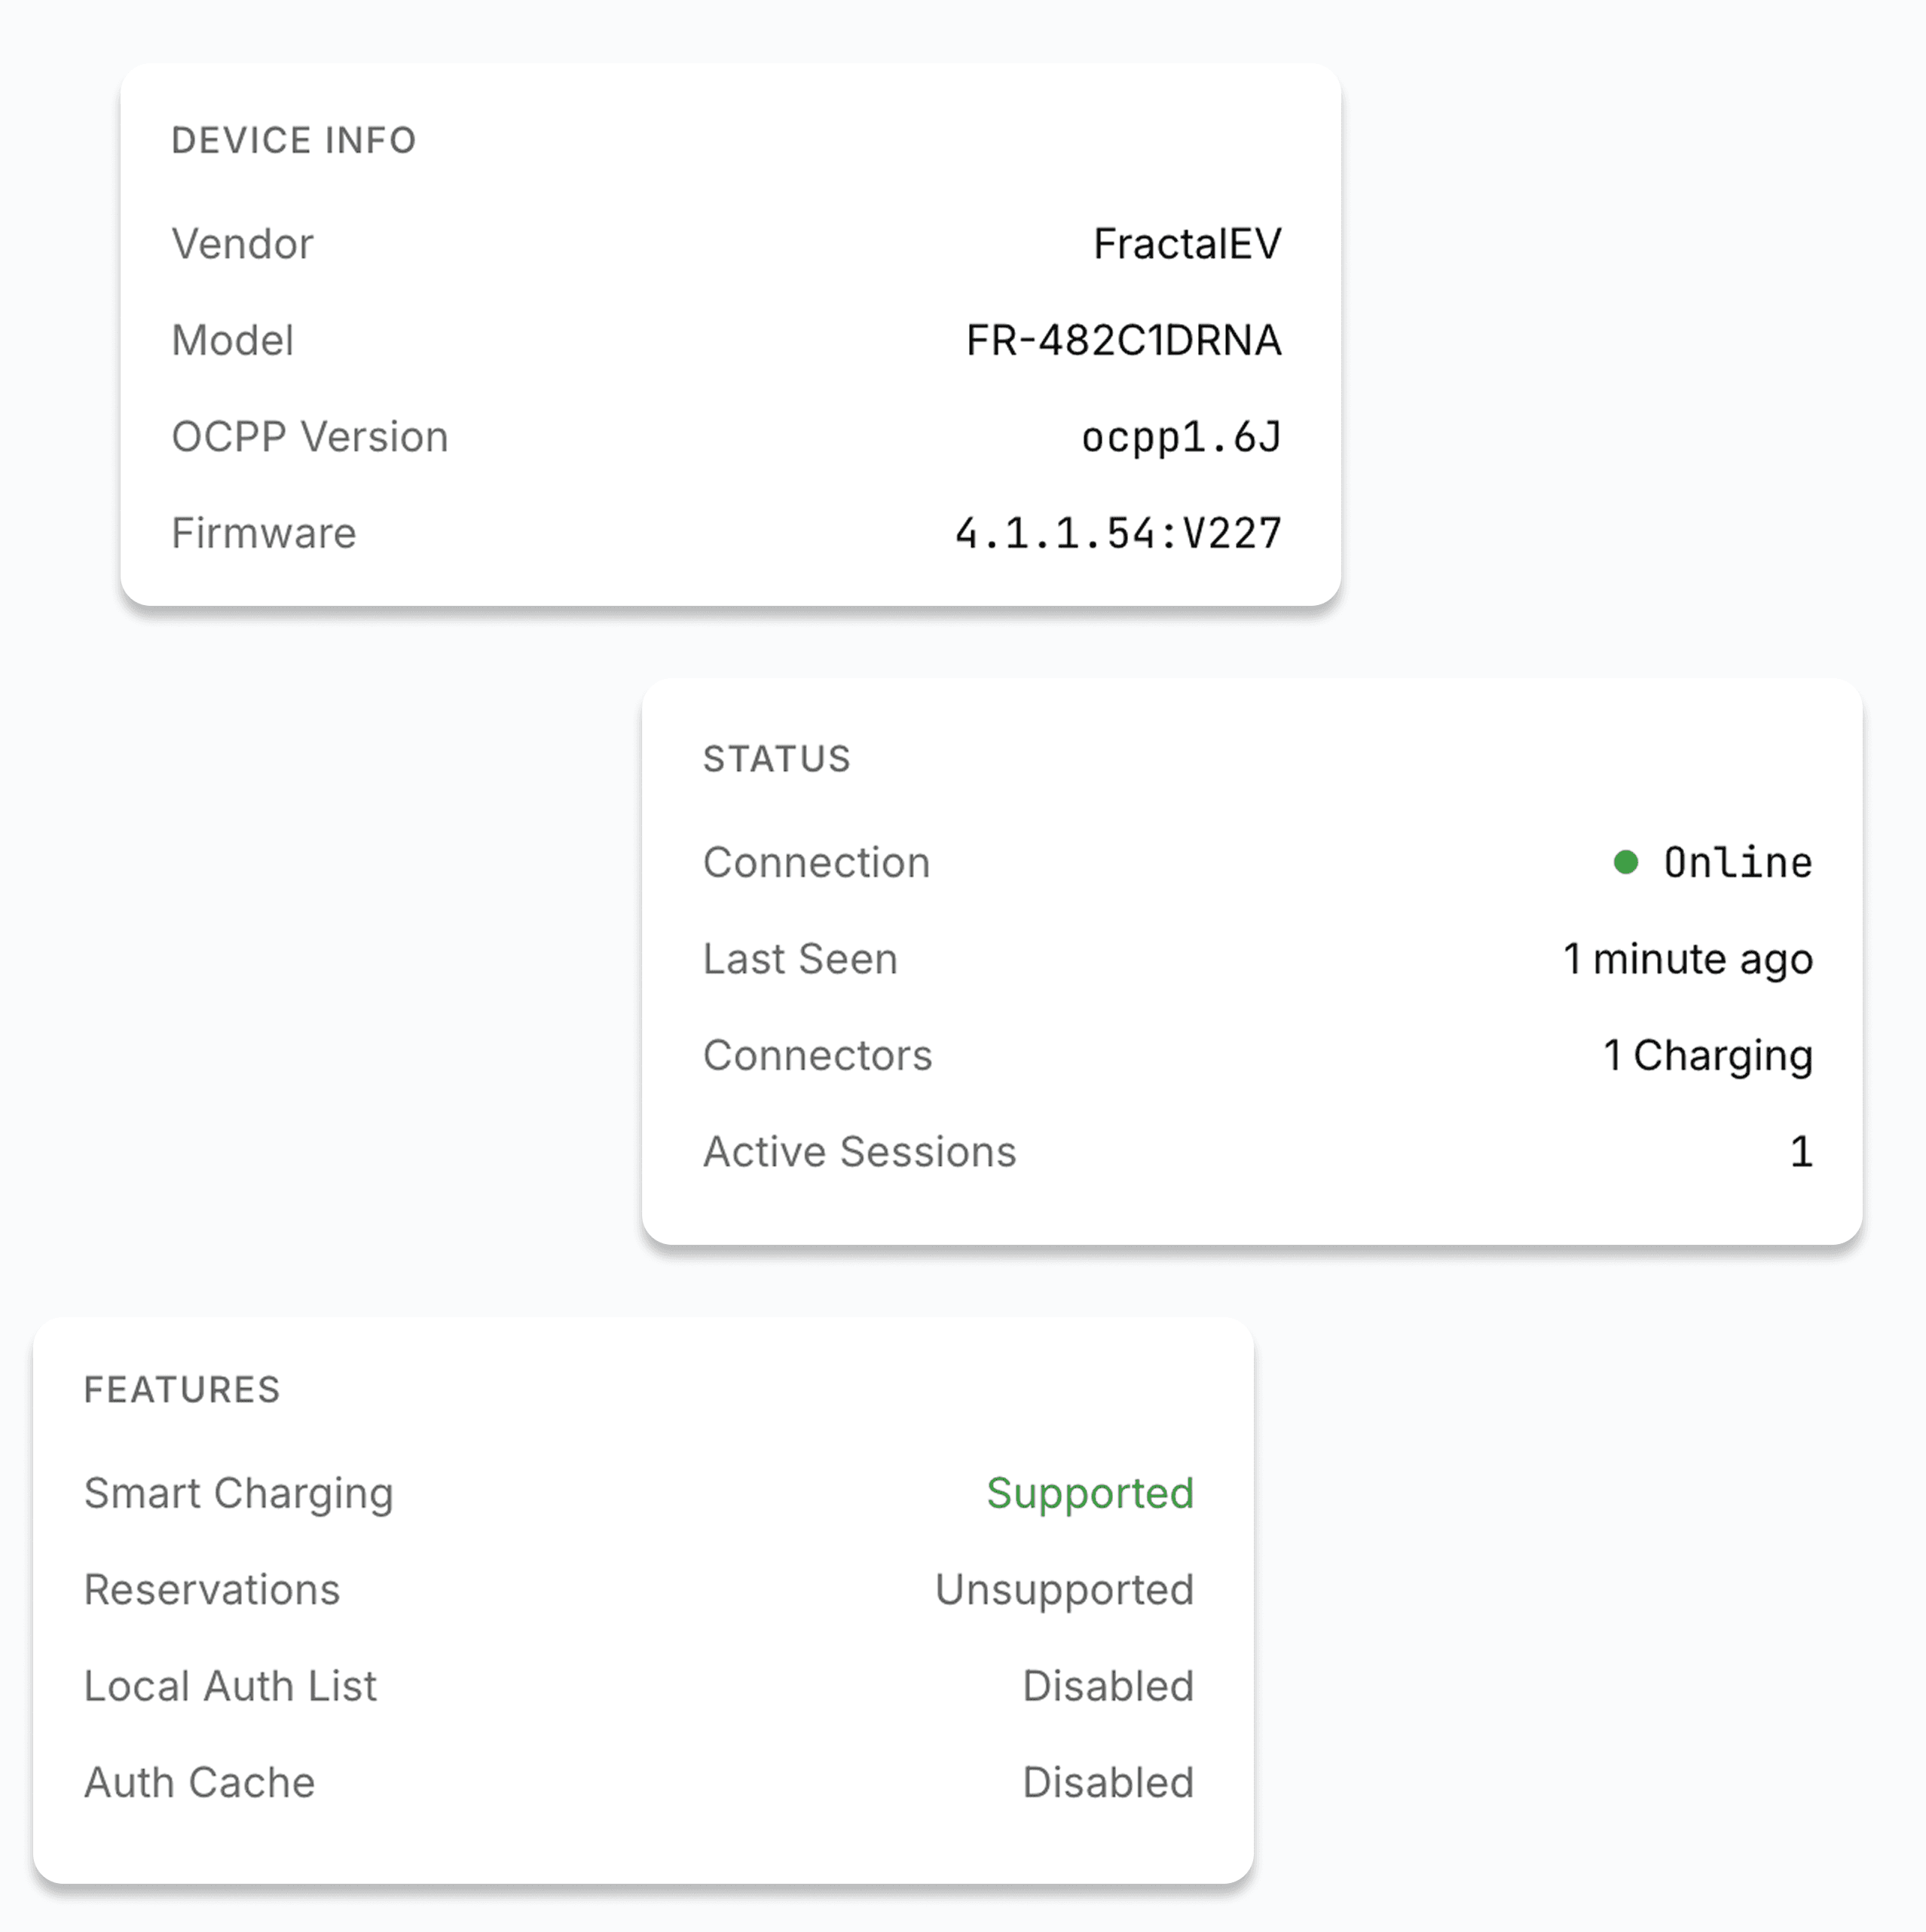Select the FractalEV vendor value
1926x1932 pixels.
1187,244
